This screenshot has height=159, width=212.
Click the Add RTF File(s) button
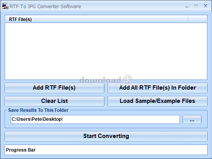[54, 88]
